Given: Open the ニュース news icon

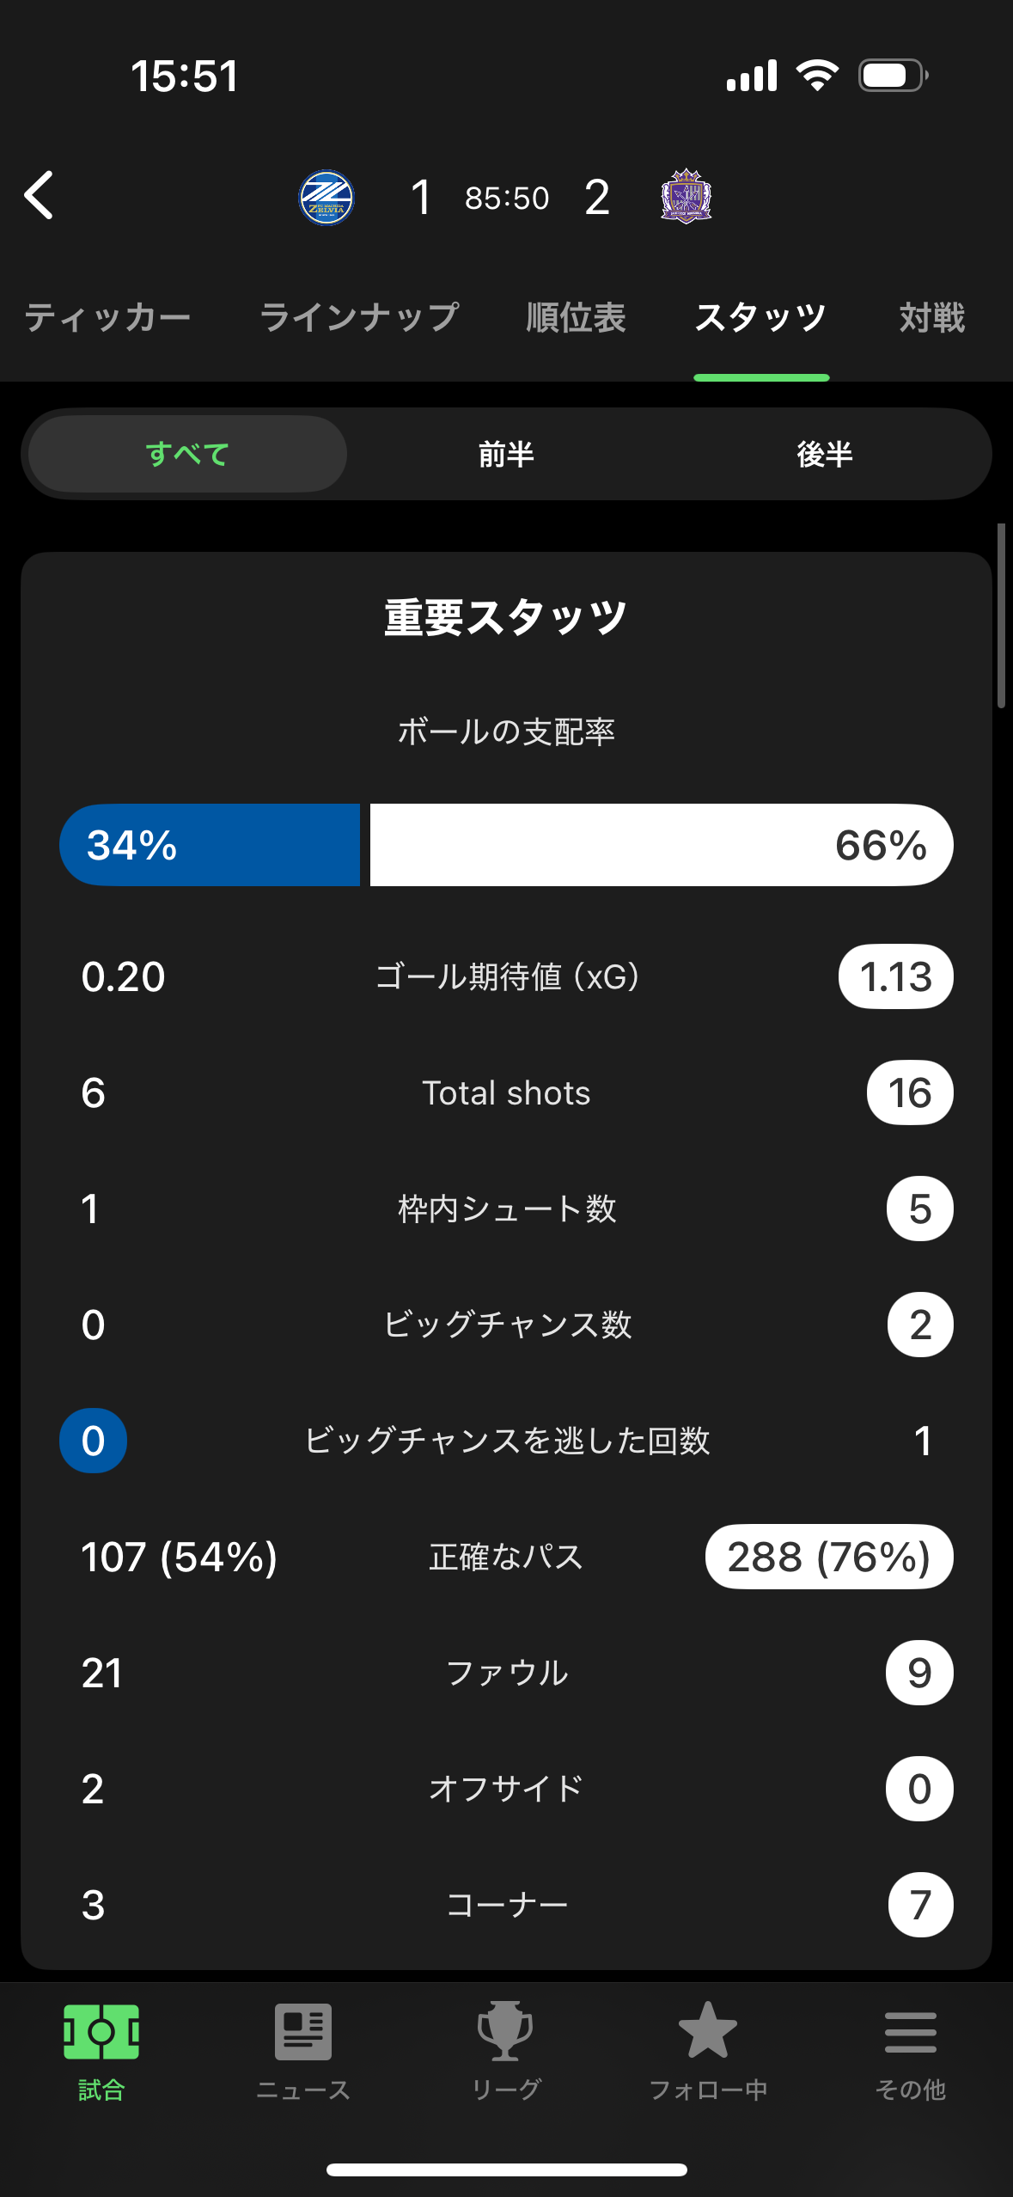Looking at the screenshot, I should (303, 2032).
